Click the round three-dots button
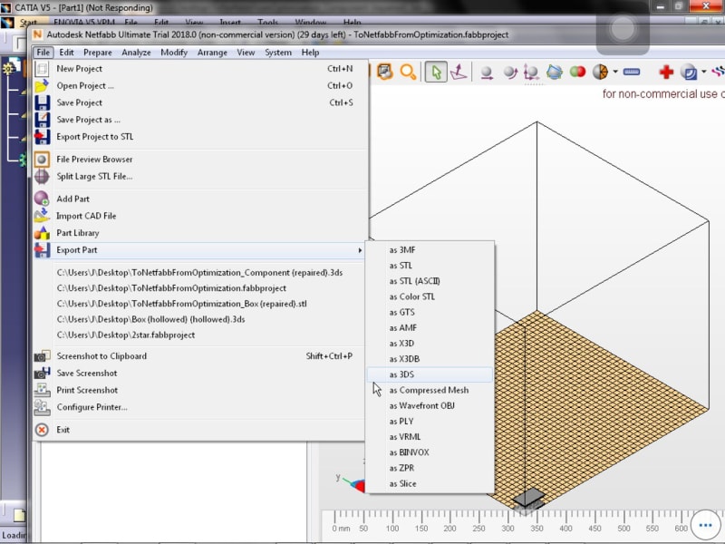Viewport: 725px width, 544px height. (706, 525)
